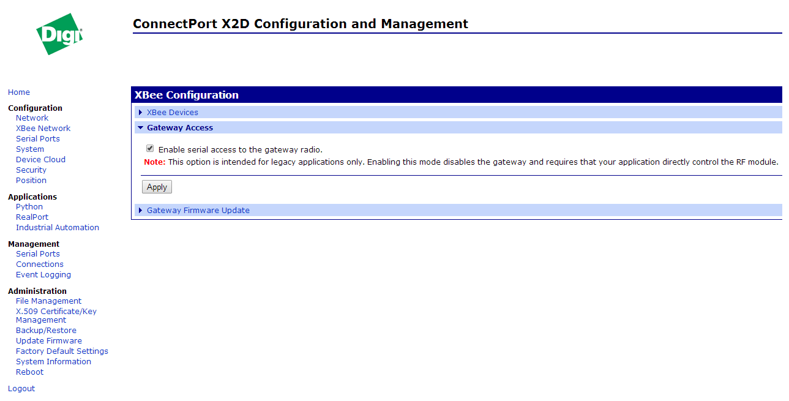Click the Digi logo
Image resolution: width=789 pixels, height=401 pixels.
(x=59, y=34)
